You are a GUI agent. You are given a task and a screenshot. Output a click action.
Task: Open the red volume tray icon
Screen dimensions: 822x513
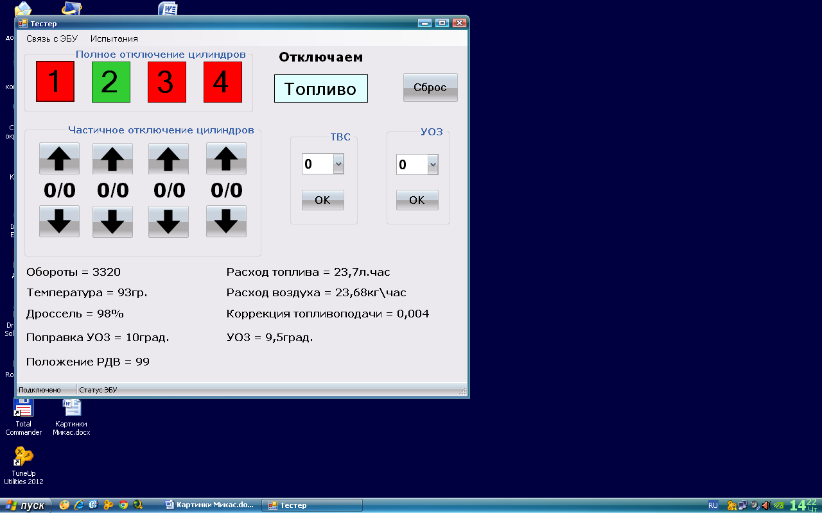(767, 505)
